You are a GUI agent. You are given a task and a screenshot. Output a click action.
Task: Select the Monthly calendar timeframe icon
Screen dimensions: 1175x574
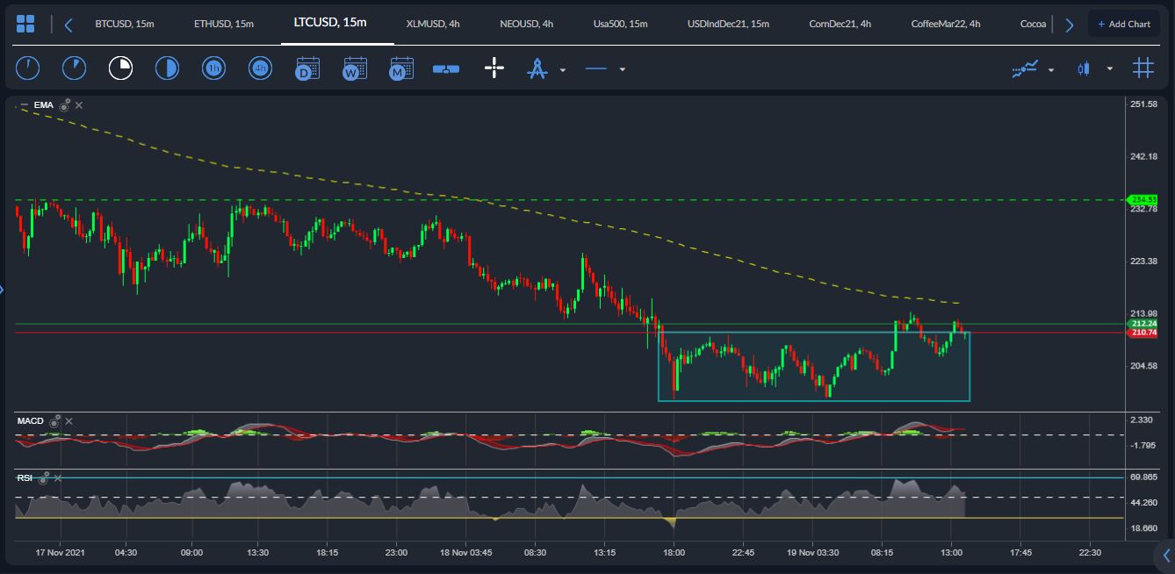401,68
